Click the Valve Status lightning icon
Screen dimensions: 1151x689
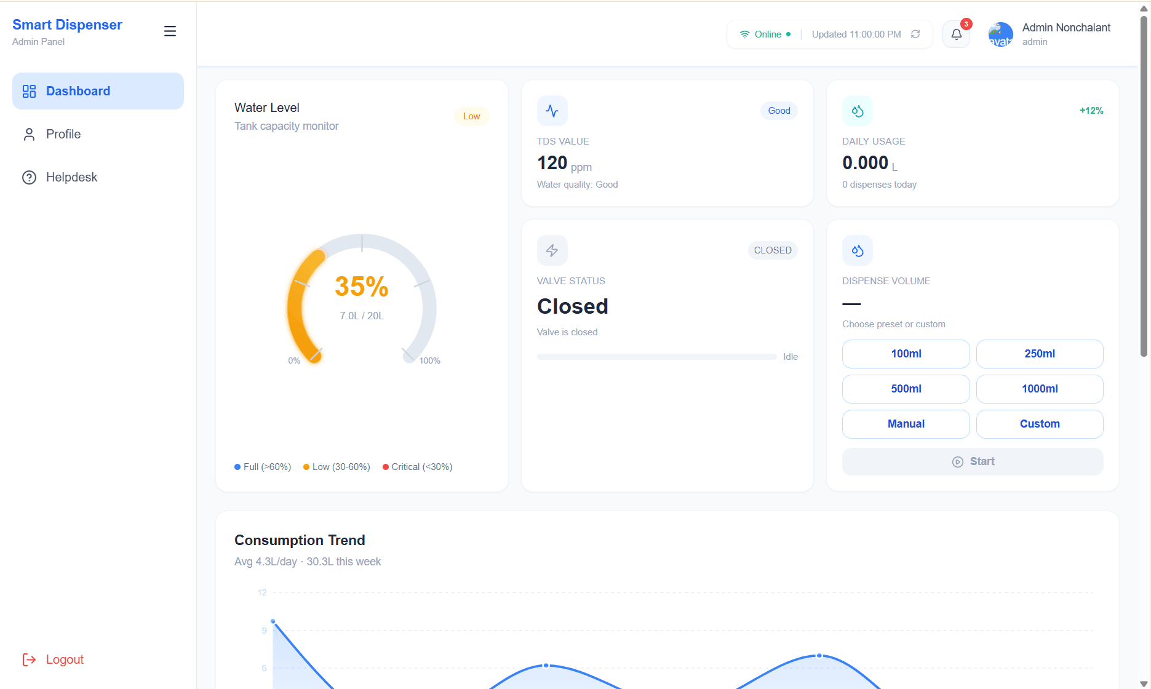(552, 250)
